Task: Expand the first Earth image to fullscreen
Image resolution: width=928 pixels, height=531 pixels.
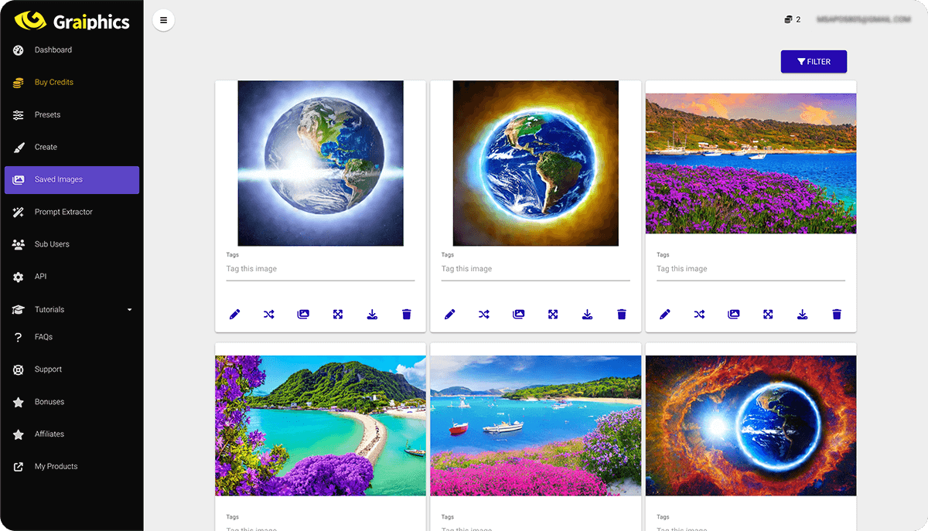Action: click(337, 314)
